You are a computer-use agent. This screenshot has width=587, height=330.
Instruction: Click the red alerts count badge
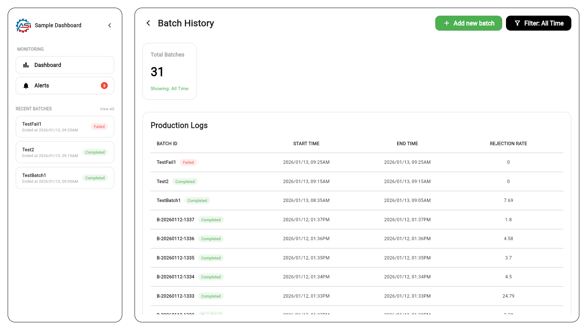coord(104,86)
